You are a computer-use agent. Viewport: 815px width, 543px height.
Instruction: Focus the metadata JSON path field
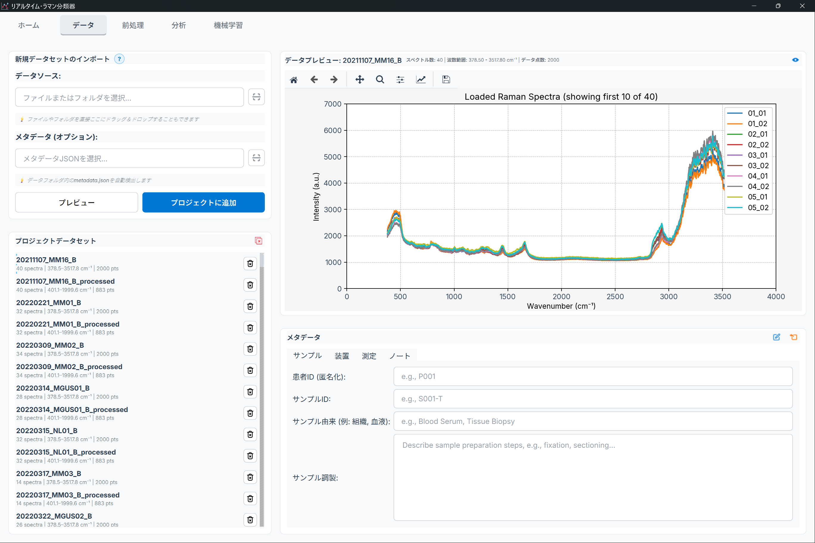(130, 158)
